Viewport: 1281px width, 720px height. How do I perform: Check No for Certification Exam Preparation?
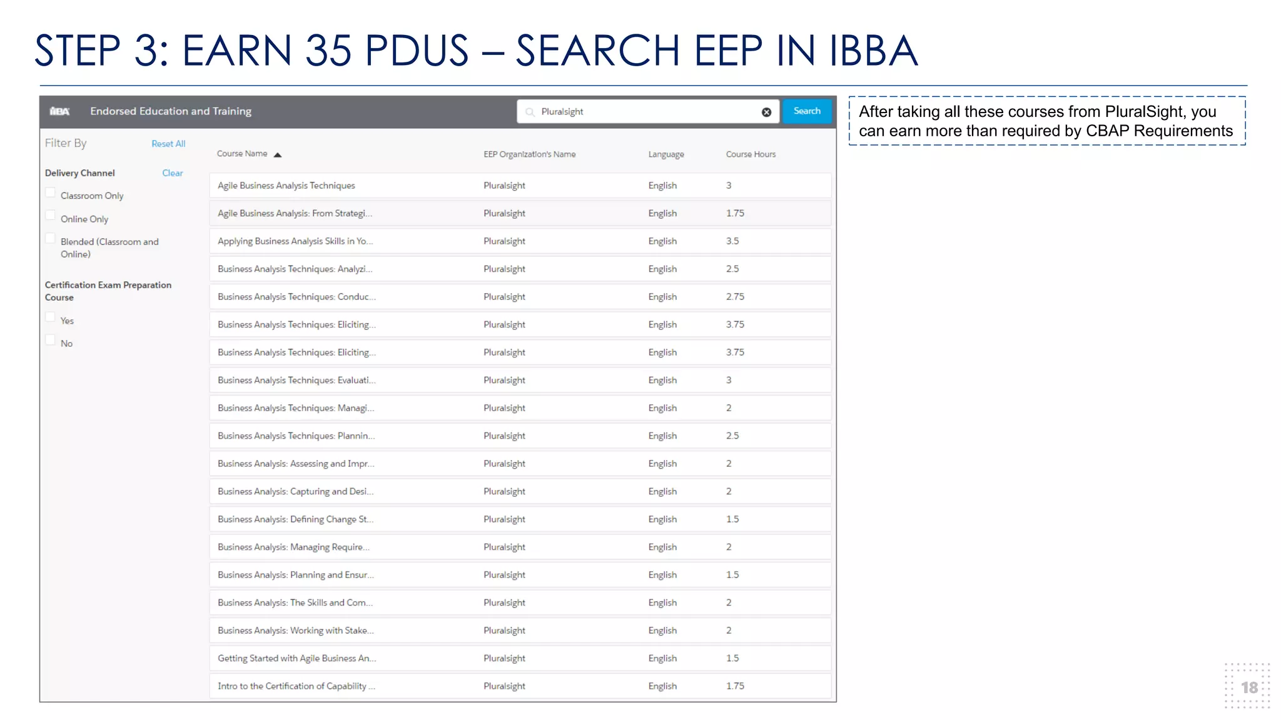pyautogui.click(x=51, y=340)
